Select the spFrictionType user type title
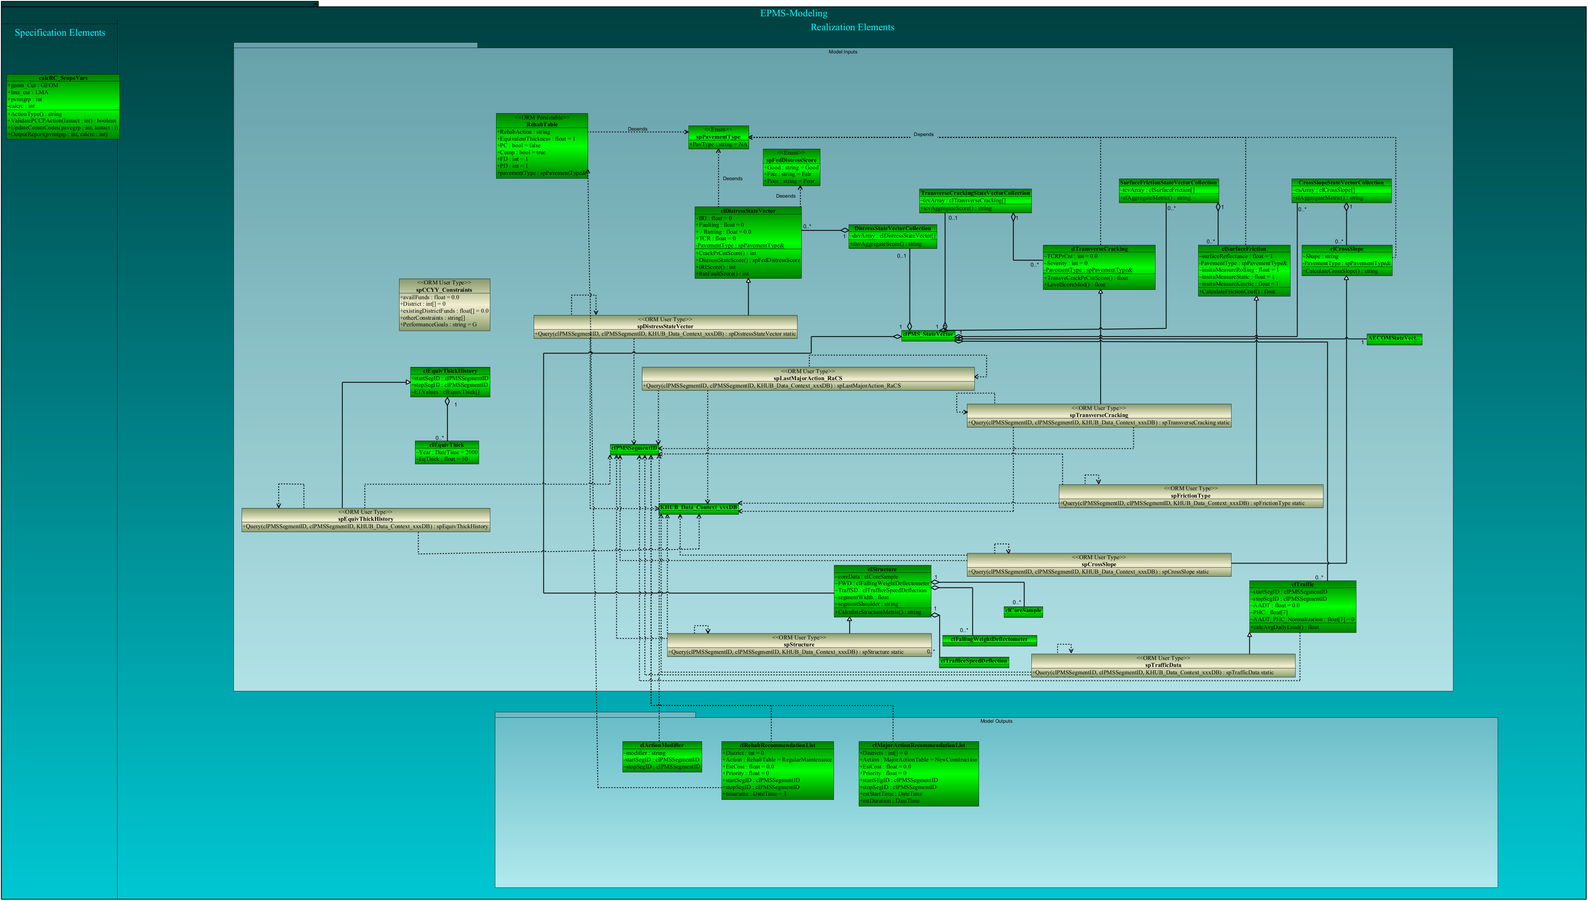Screen dimensions: 1588x901 point(1190,496)
